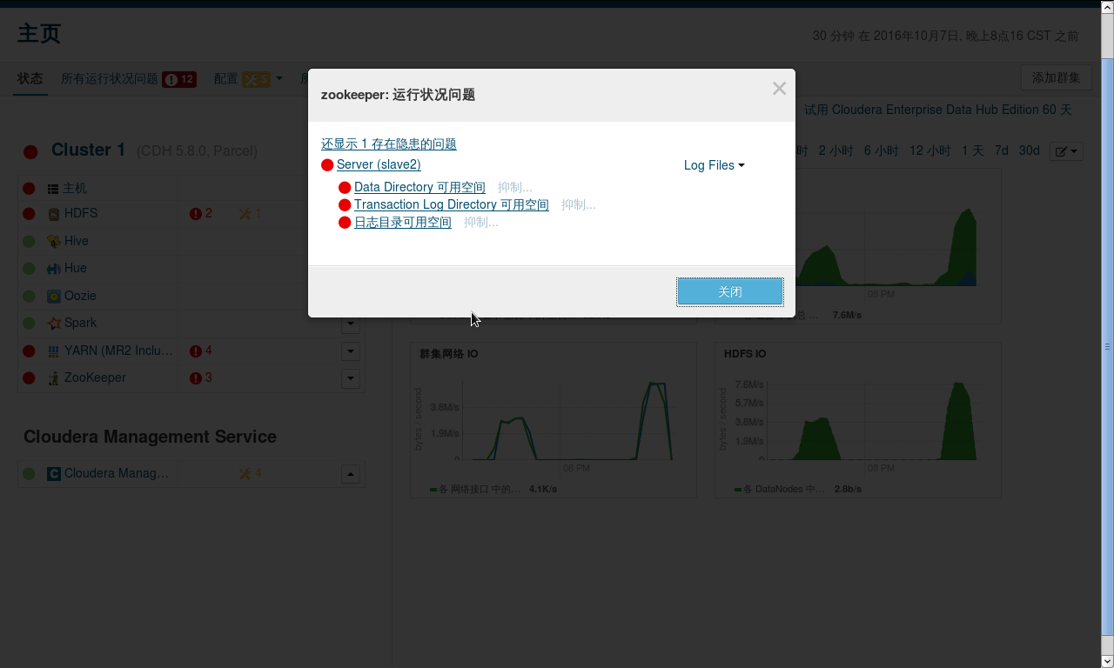Click the Hue service icon

click(x=54, y=269)
